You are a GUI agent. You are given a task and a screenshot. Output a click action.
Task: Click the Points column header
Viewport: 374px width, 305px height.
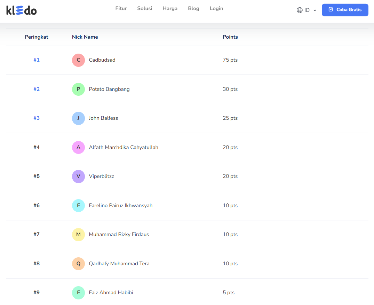[230, 37]
